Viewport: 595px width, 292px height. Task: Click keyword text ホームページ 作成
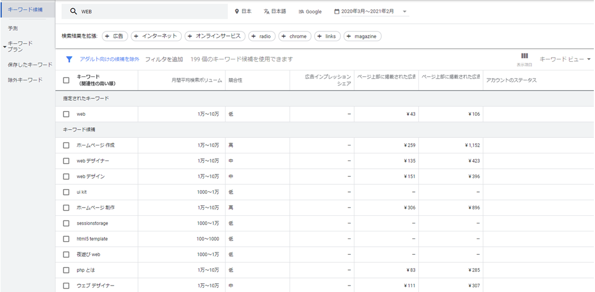click(95, 145)
